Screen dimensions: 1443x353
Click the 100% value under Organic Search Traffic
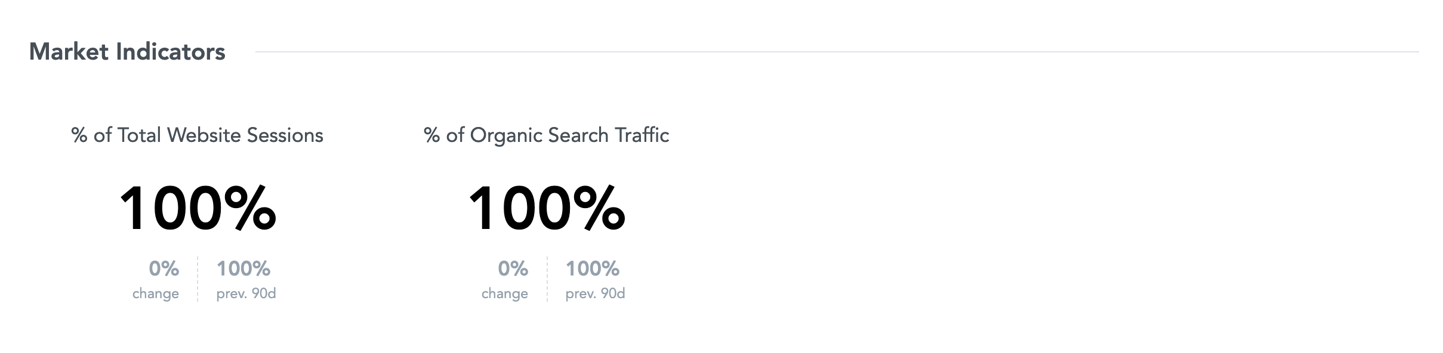(x=547, y=208)
